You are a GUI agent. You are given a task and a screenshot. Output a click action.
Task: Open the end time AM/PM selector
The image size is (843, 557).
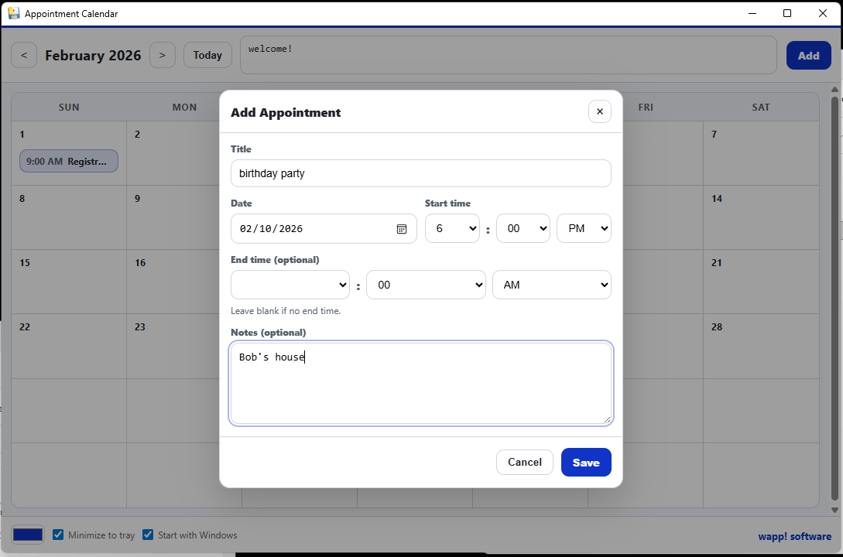(551, 285)
